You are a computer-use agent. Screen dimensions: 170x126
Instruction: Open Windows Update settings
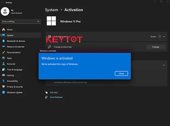[x=21, y=93]
